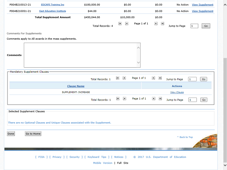Click scroll-down arrow inside Comments box

pyautogui.click(x=138, y=63)
